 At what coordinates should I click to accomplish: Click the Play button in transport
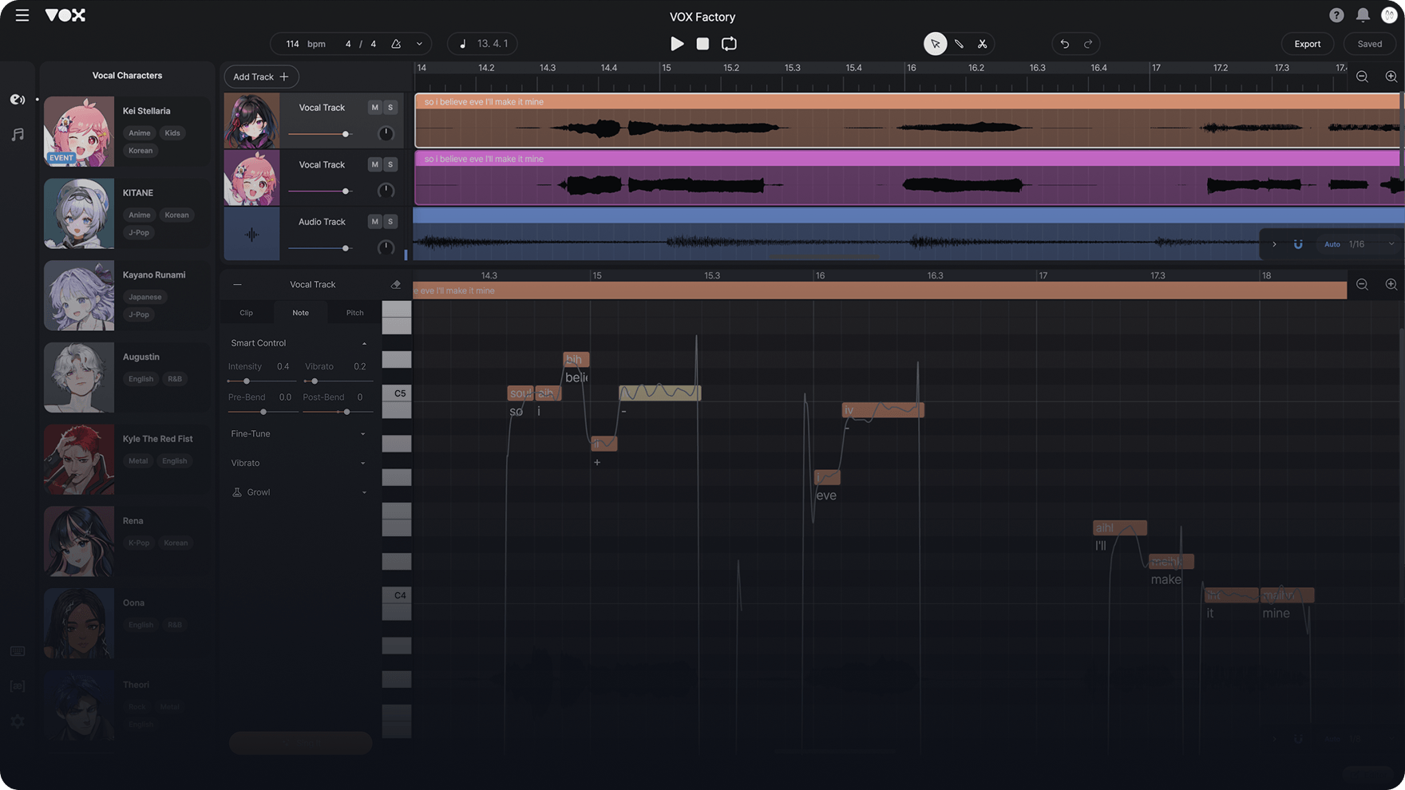click(676, 44)
